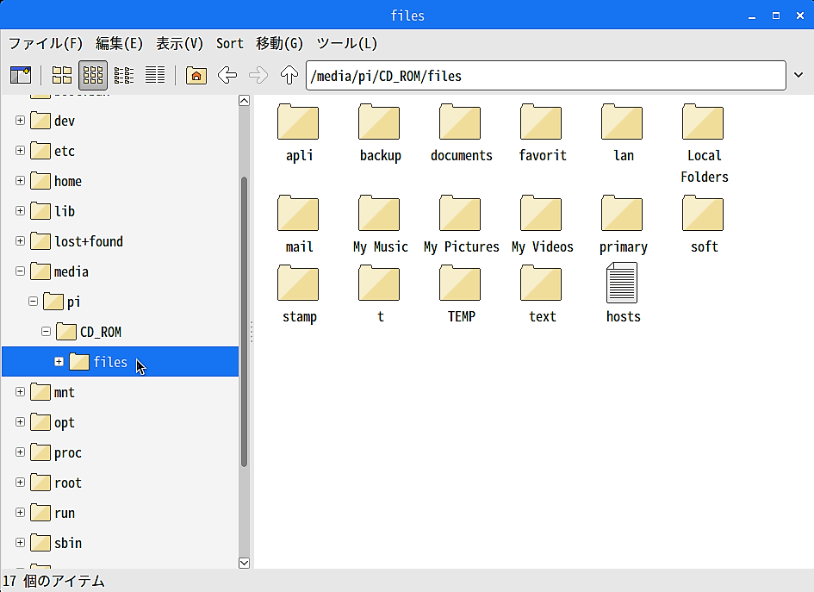Go up to parent folder
This screenshot has height=592, width=814.
click(x=289, y=75)
